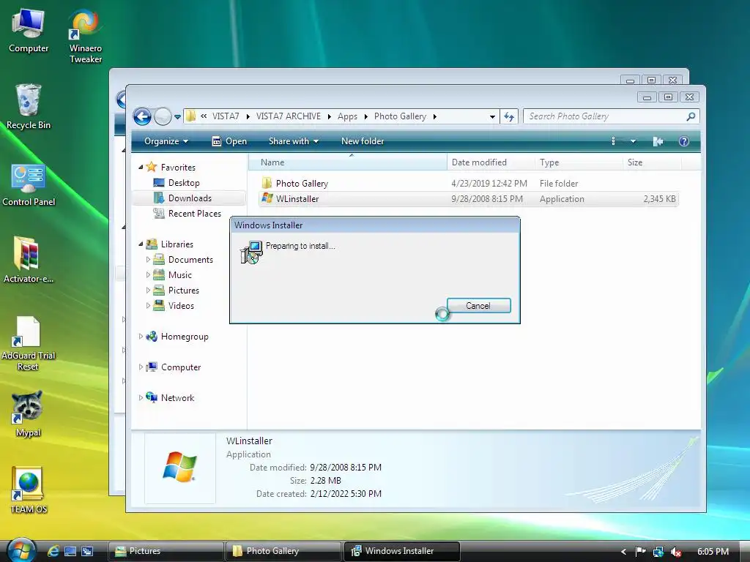Image resolution: width=750 pixels, height=562 pixels.
Task: Click the WLinstaller preview thumbnail
Action: coord(180,468)
